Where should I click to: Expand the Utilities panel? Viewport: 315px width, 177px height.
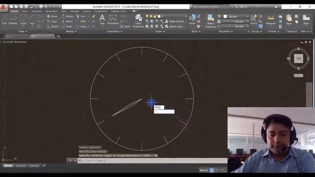click(x=274, y=31)
